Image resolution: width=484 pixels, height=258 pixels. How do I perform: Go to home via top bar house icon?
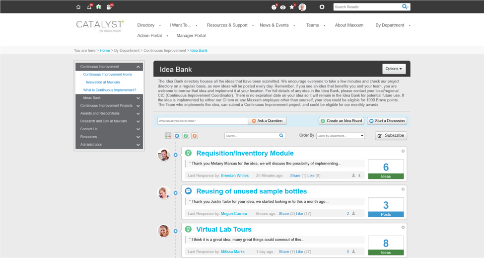tap(78, 7)
